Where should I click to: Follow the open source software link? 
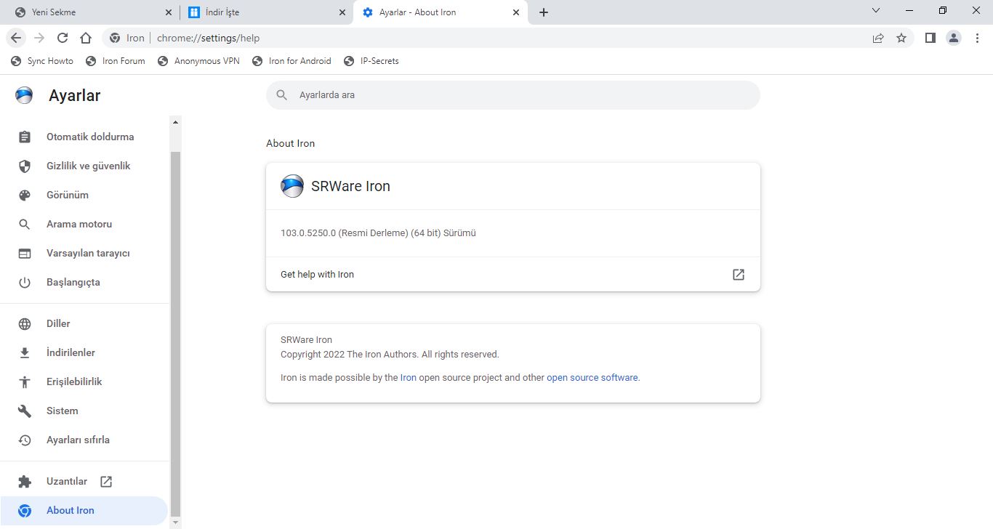point(592,378)
